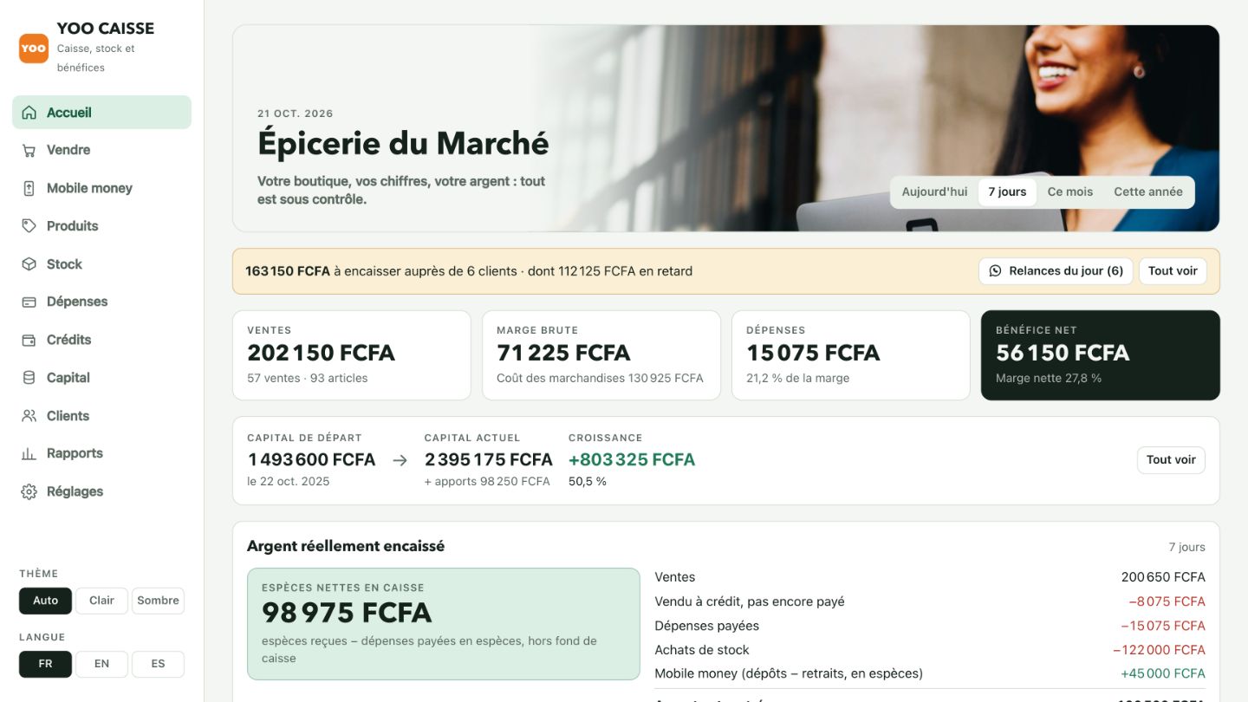
Task: Open the Vendre page label
Action: coord(68,151)
